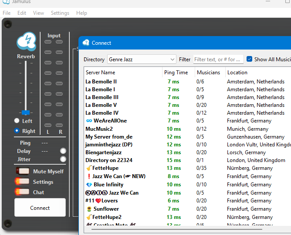Click the red Chat LED indicator
This screenshot has height=235, width=291.
24,192
